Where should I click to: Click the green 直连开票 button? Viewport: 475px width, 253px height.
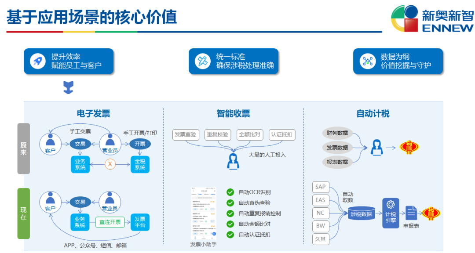110,222
